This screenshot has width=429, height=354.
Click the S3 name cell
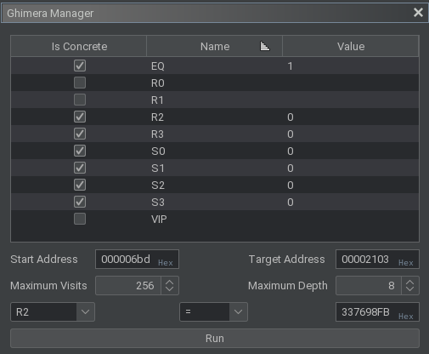click(214, 202)
